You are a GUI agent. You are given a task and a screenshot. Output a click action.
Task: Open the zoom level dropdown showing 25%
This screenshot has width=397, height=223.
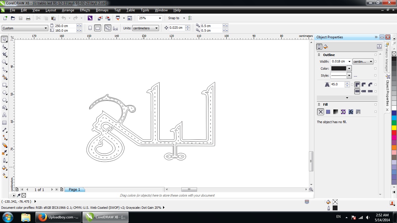[x=160, y=18]
